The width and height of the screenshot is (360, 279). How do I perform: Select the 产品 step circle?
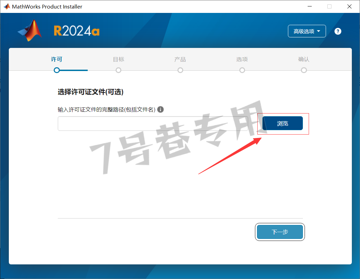[x=180, y=70]
